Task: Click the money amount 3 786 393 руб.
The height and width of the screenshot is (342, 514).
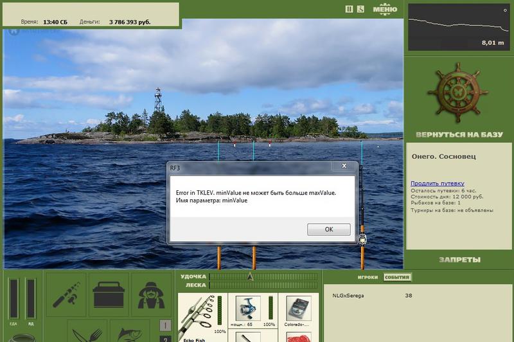Action: 130,22
